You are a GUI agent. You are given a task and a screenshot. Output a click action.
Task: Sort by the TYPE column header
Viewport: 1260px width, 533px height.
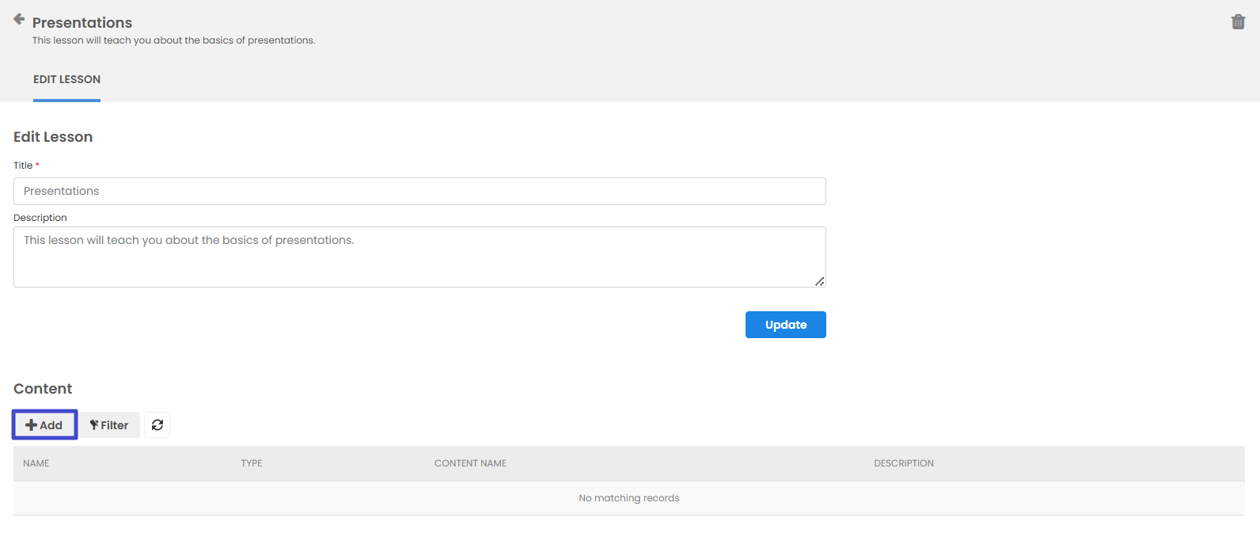click(252, 463)
